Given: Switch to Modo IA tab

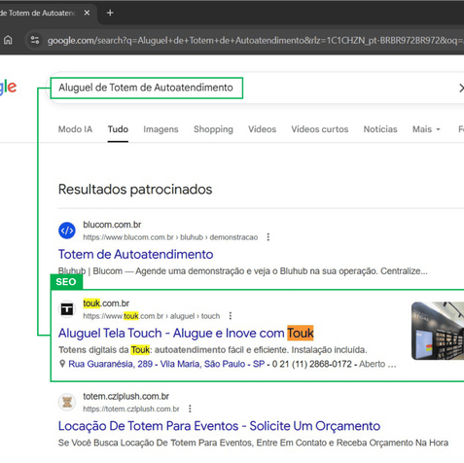Looking at the screenshot, I should click(75, 129).
